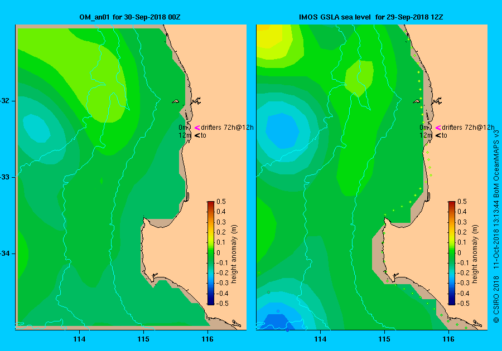Click the '0.5' tick on right color bar
The width and height of the screenshot is (502, 351).
[462, 202]
